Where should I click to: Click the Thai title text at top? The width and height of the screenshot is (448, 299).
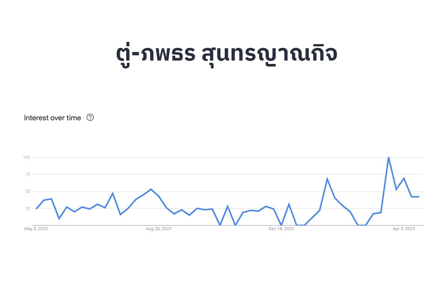click(x=227, y=54)
